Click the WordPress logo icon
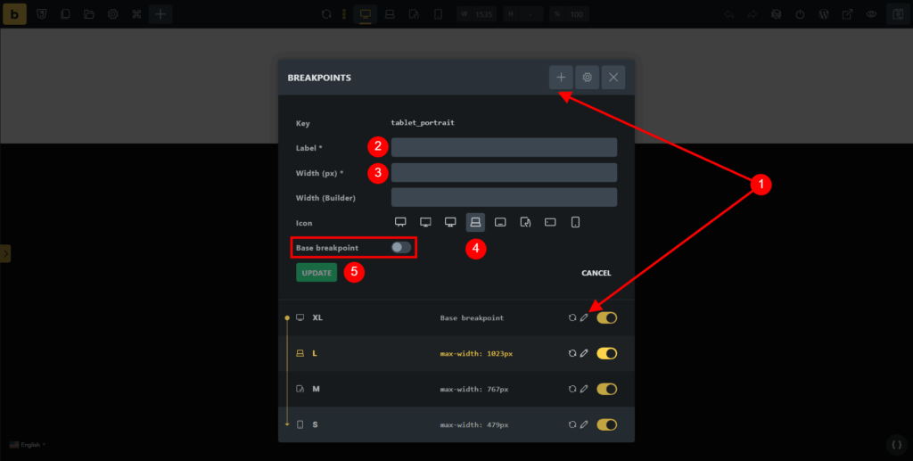This screenshot has height=461, width=913. (x=824, y=14)
